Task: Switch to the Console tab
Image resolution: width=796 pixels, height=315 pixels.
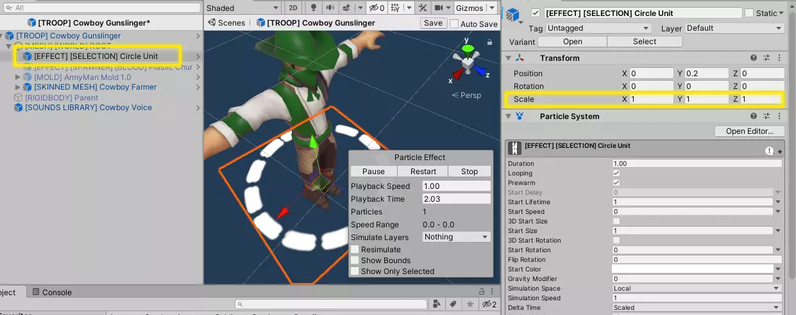Action: (x=51, y=293)
